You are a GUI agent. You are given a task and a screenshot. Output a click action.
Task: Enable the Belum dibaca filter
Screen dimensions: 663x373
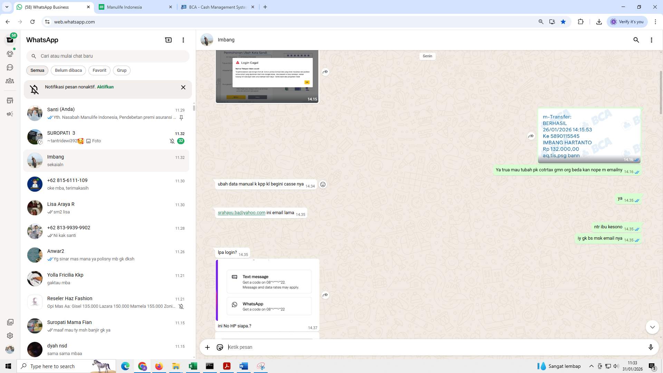click(x=68, y=70)
